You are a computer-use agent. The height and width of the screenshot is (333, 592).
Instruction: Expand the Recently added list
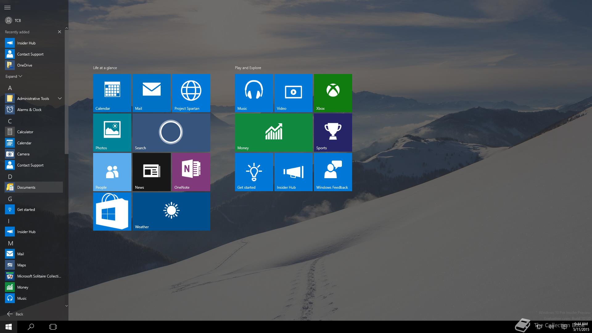point(14,76)
